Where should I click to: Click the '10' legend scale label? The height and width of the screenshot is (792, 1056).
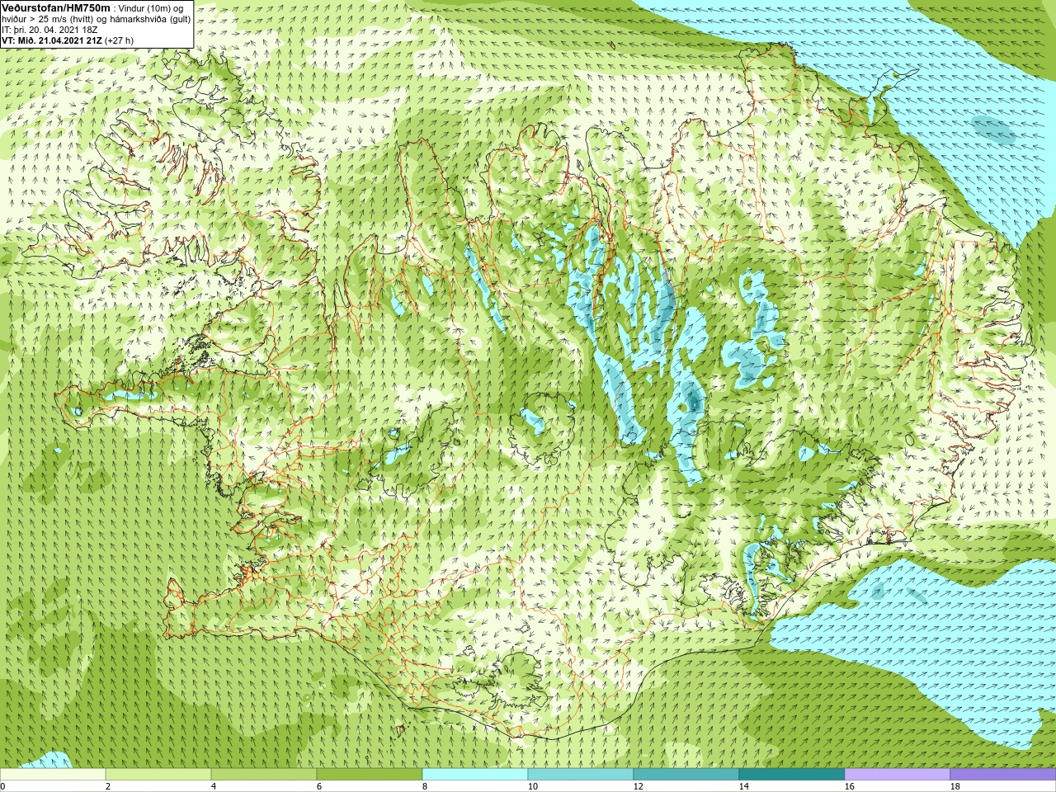532,786
